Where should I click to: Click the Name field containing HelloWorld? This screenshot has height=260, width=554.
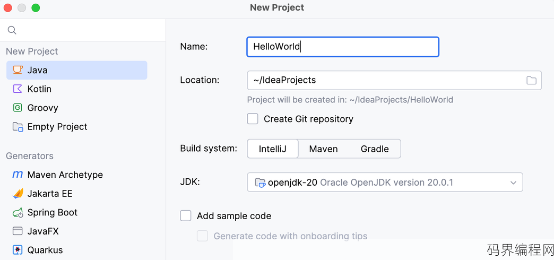[343, 47]
